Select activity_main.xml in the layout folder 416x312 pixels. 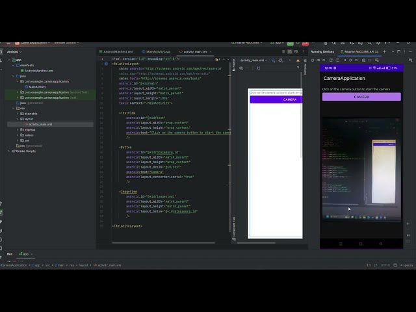(38, 124)
